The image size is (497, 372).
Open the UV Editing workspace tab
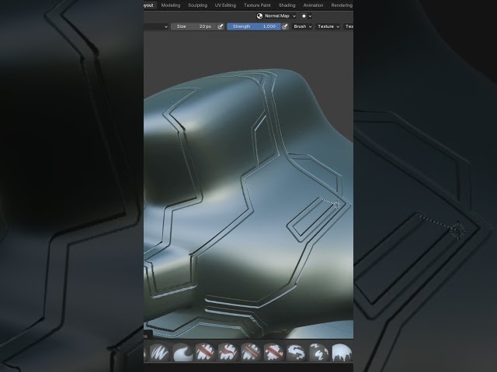[x=225, y=5]
